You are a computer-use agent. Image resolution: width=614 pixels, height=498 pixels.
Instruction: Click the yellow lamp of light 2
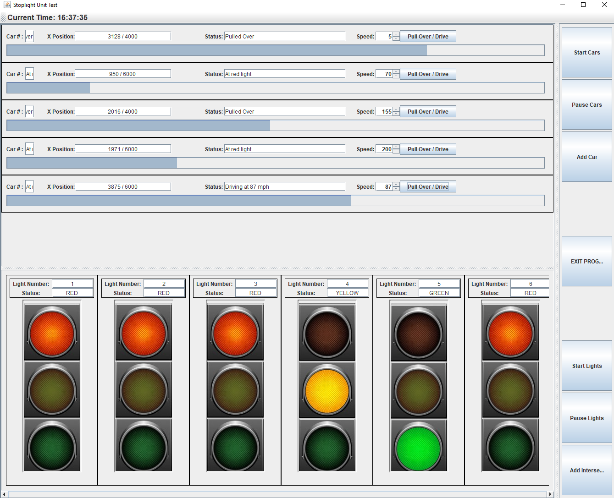(x=144, y=390)
